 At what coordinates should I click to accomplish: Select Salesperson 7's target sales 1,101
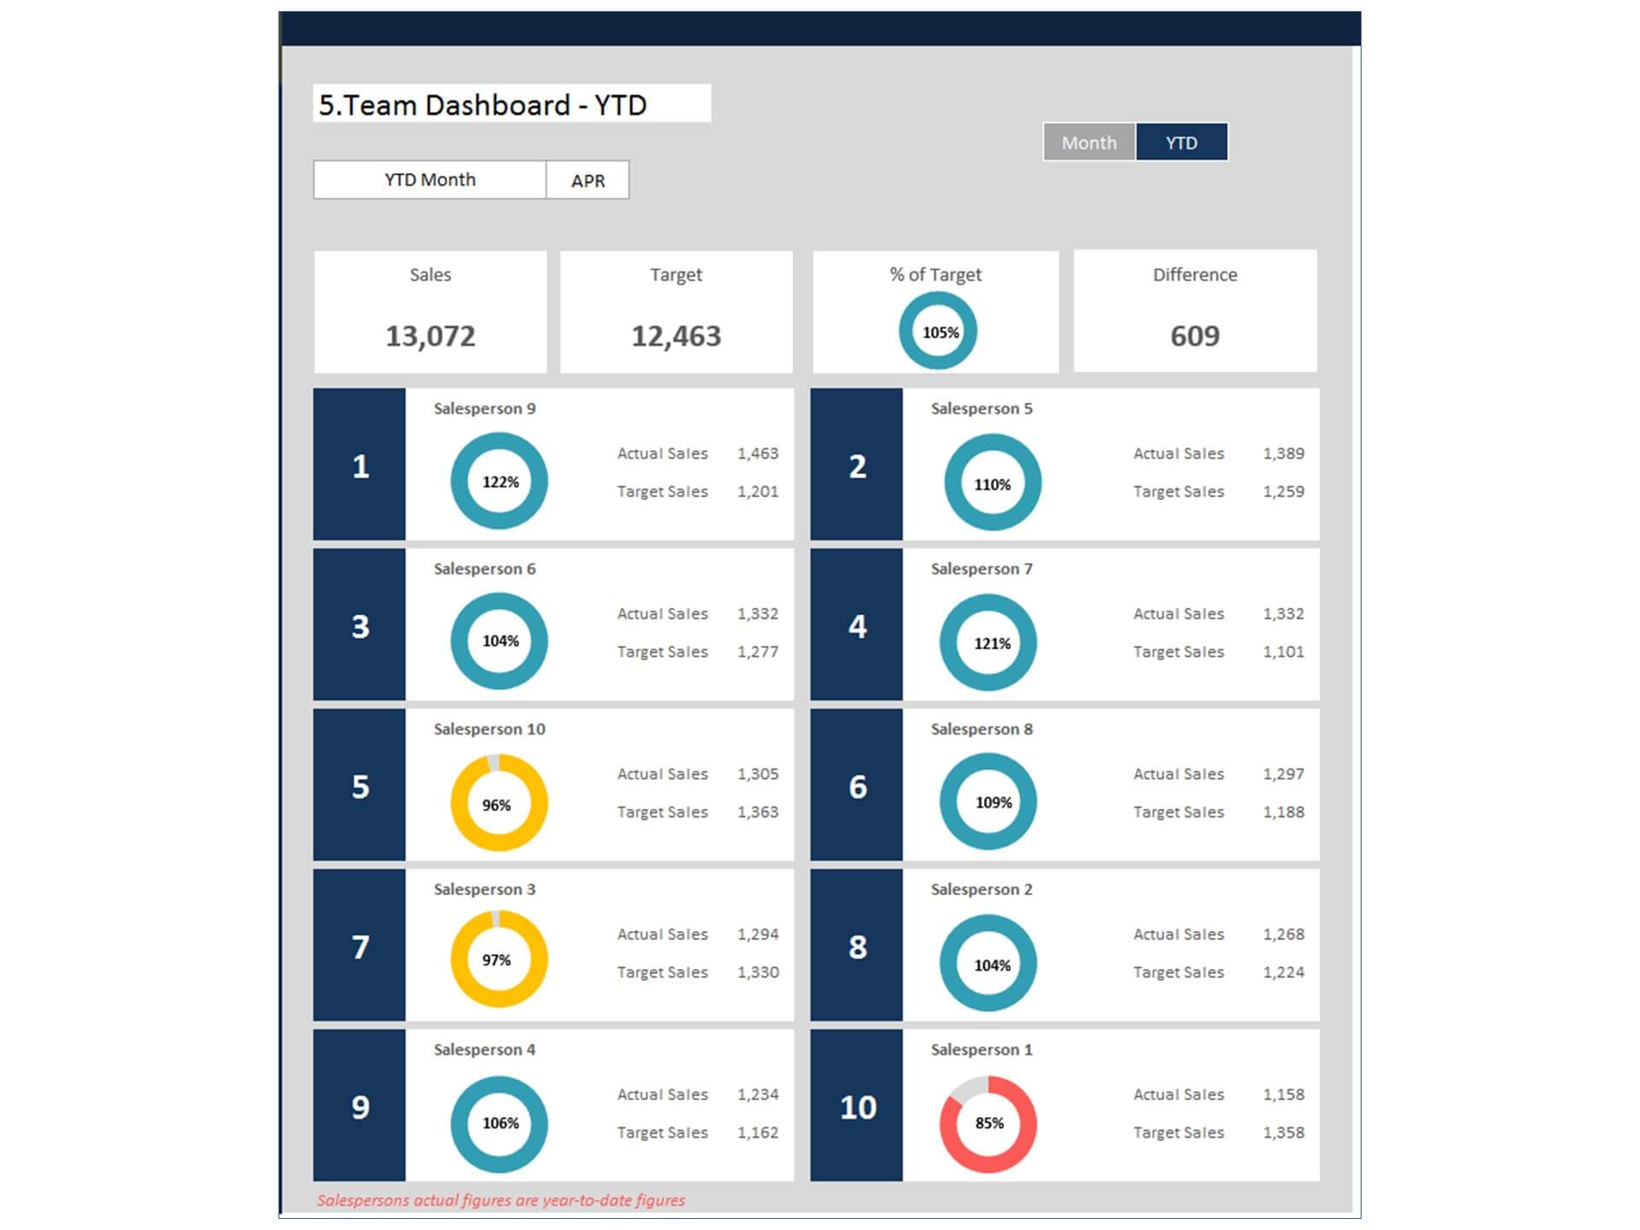[1284, 652]
